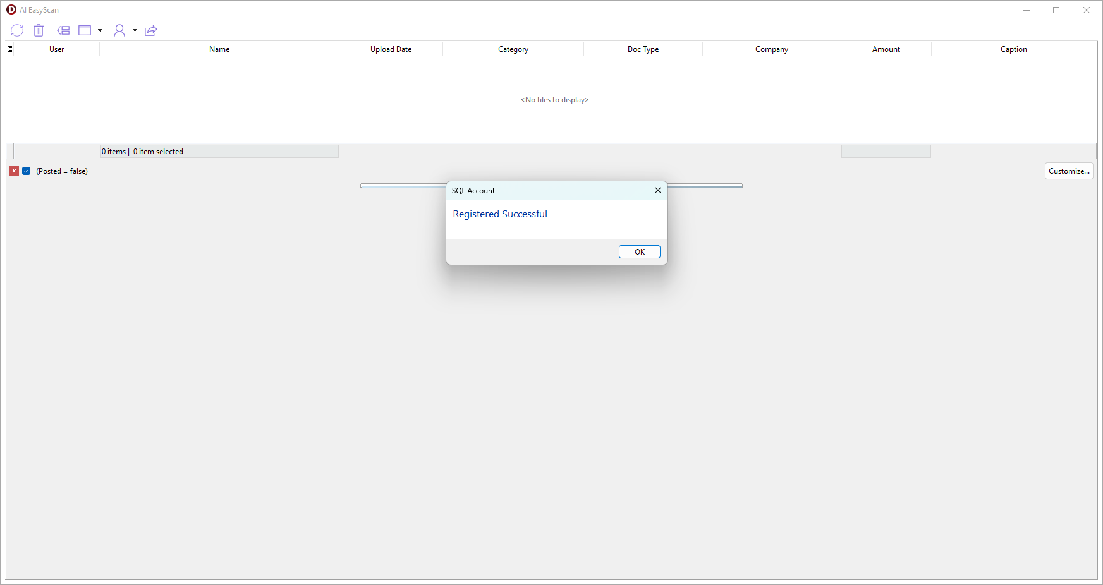Viewport: 1103px width, 585px height.
Task: Close the SQL Account dialog with X
Action: 657,190
